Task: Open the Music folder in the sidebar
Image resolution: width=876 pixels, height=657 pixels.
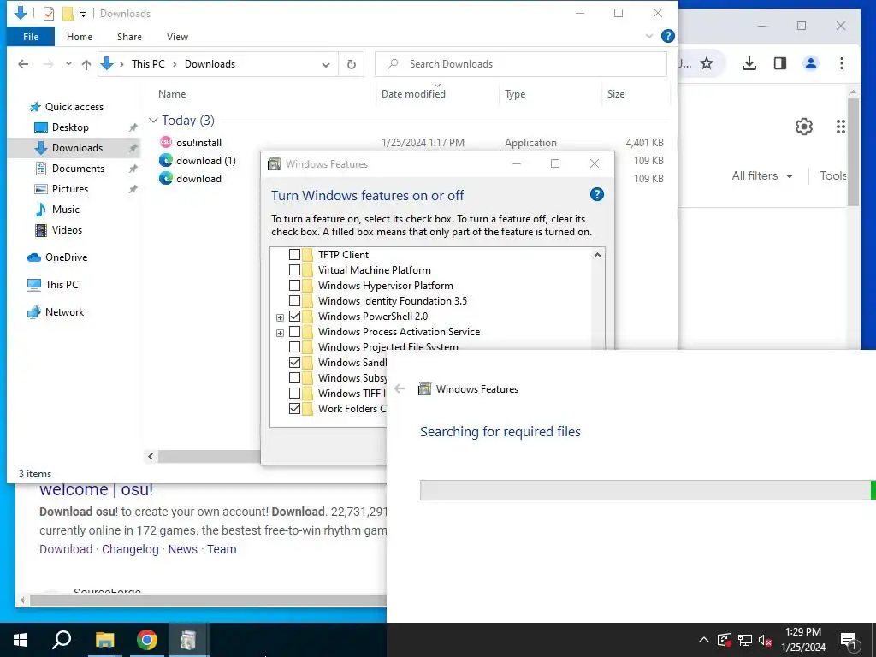Action: coord(65,210)
